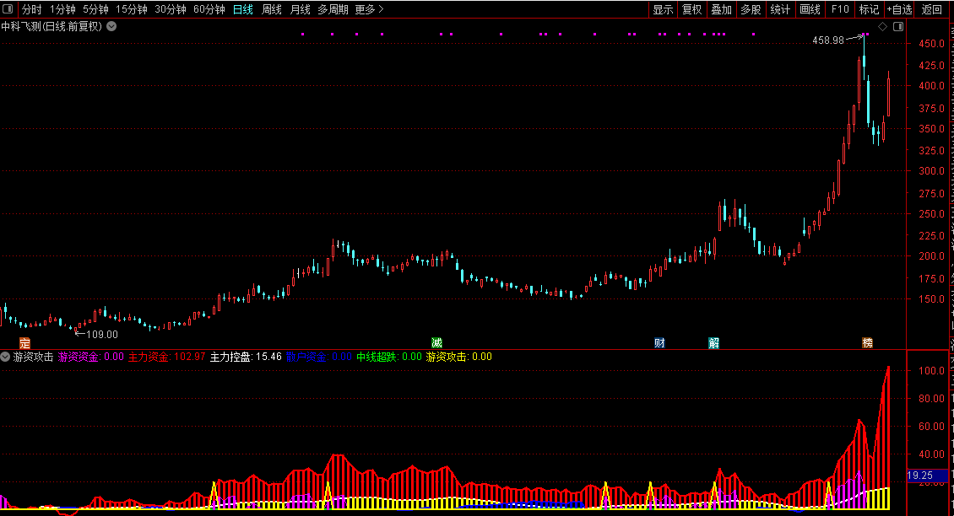Click the 450.0 price axis label
Image resolution: width=954 pixels, height=516 pixels.
tap(932, 44)
